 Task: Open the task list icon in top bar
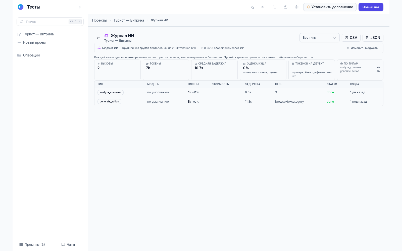click(x=275, y=7)
